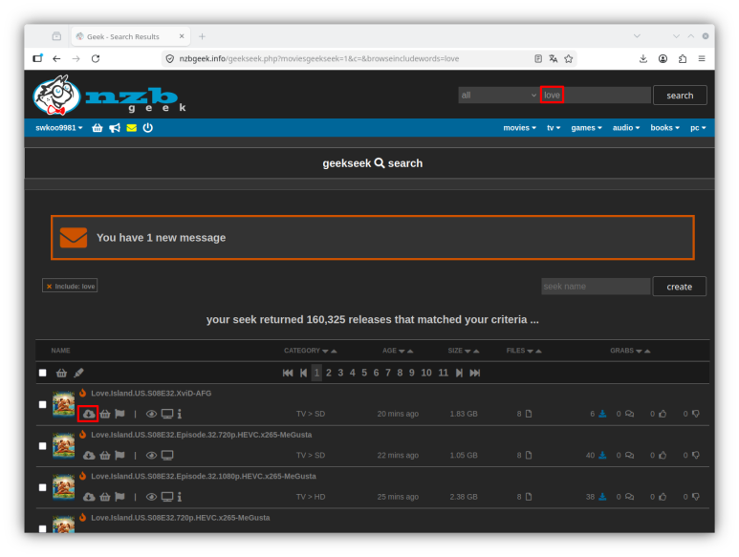Click the nzbgeek logo
Image resolution: width=739 pixels, height=557 pixels.
[x=110, y=96]
